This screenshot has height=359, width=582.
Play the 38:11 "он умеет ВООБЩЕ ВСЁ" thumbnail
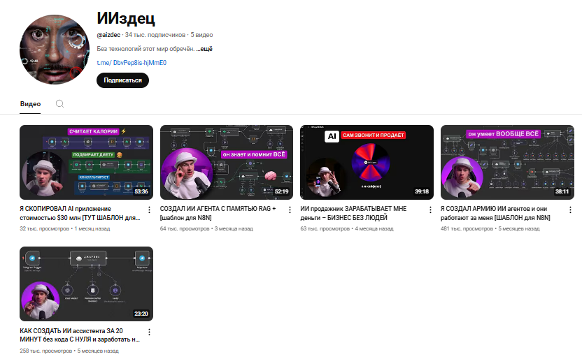pos(507,162)
